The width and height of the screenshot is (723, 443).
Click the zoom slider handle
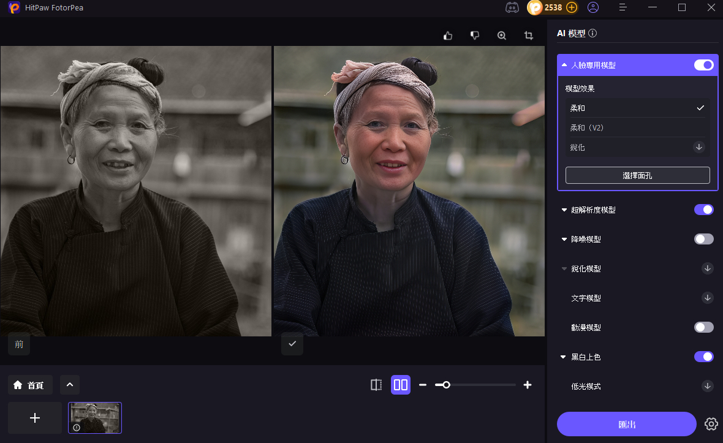click(447, 385)
